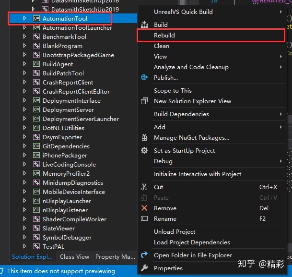Click the C# icon of AutomationTool
The image size is (292, 277).
pos(36,18)
